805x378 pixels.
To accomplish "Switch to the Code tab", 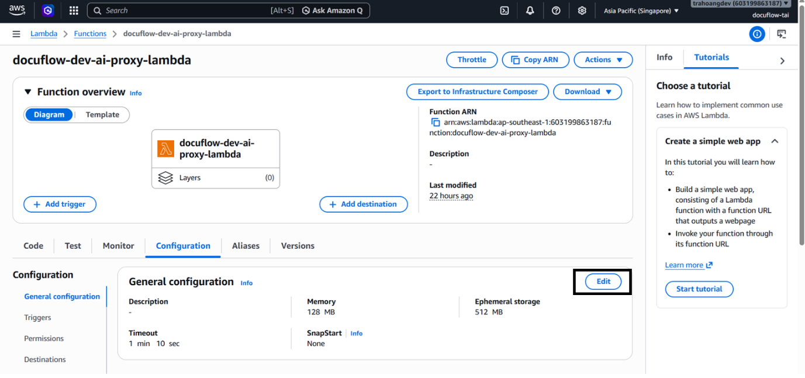I will pyautogui.click(x=33, y=246).
